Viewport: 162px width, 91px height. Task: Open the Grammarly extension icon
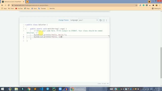(x=144, y=5)
